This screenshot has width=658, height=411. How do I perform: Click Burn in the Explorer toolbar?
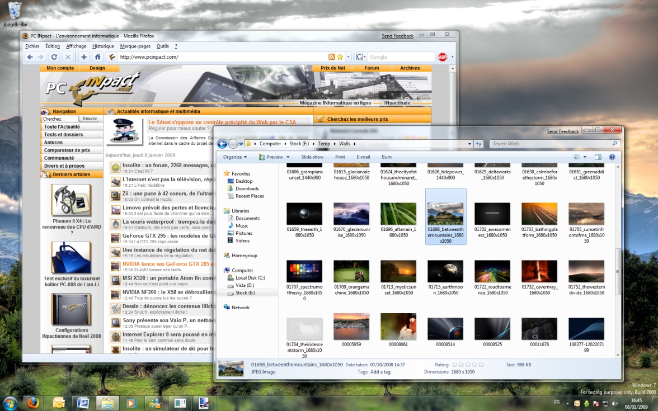coord(387,157)
